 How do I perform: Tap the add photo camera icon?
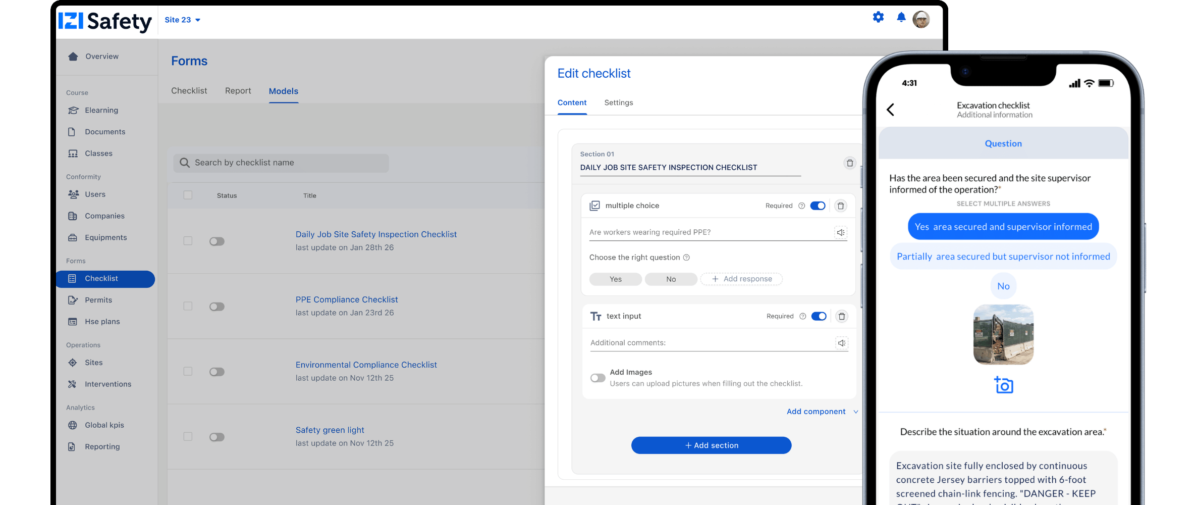(1003, 385)
